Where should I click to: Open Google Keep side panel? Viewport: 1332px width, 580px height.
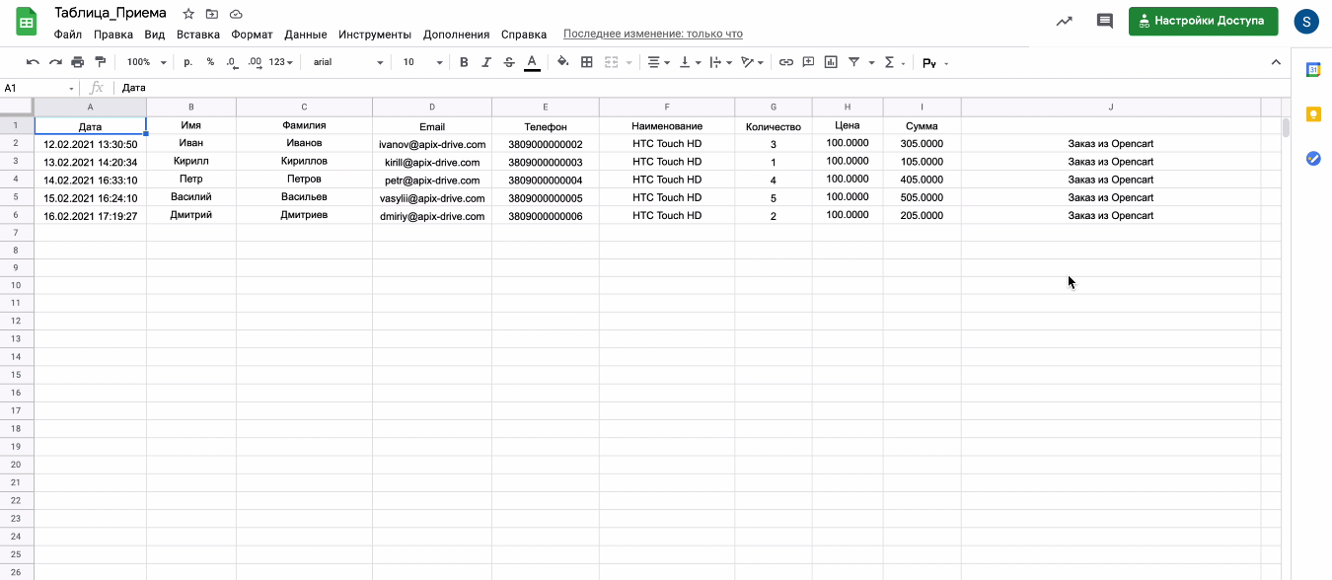point(1313,113)
